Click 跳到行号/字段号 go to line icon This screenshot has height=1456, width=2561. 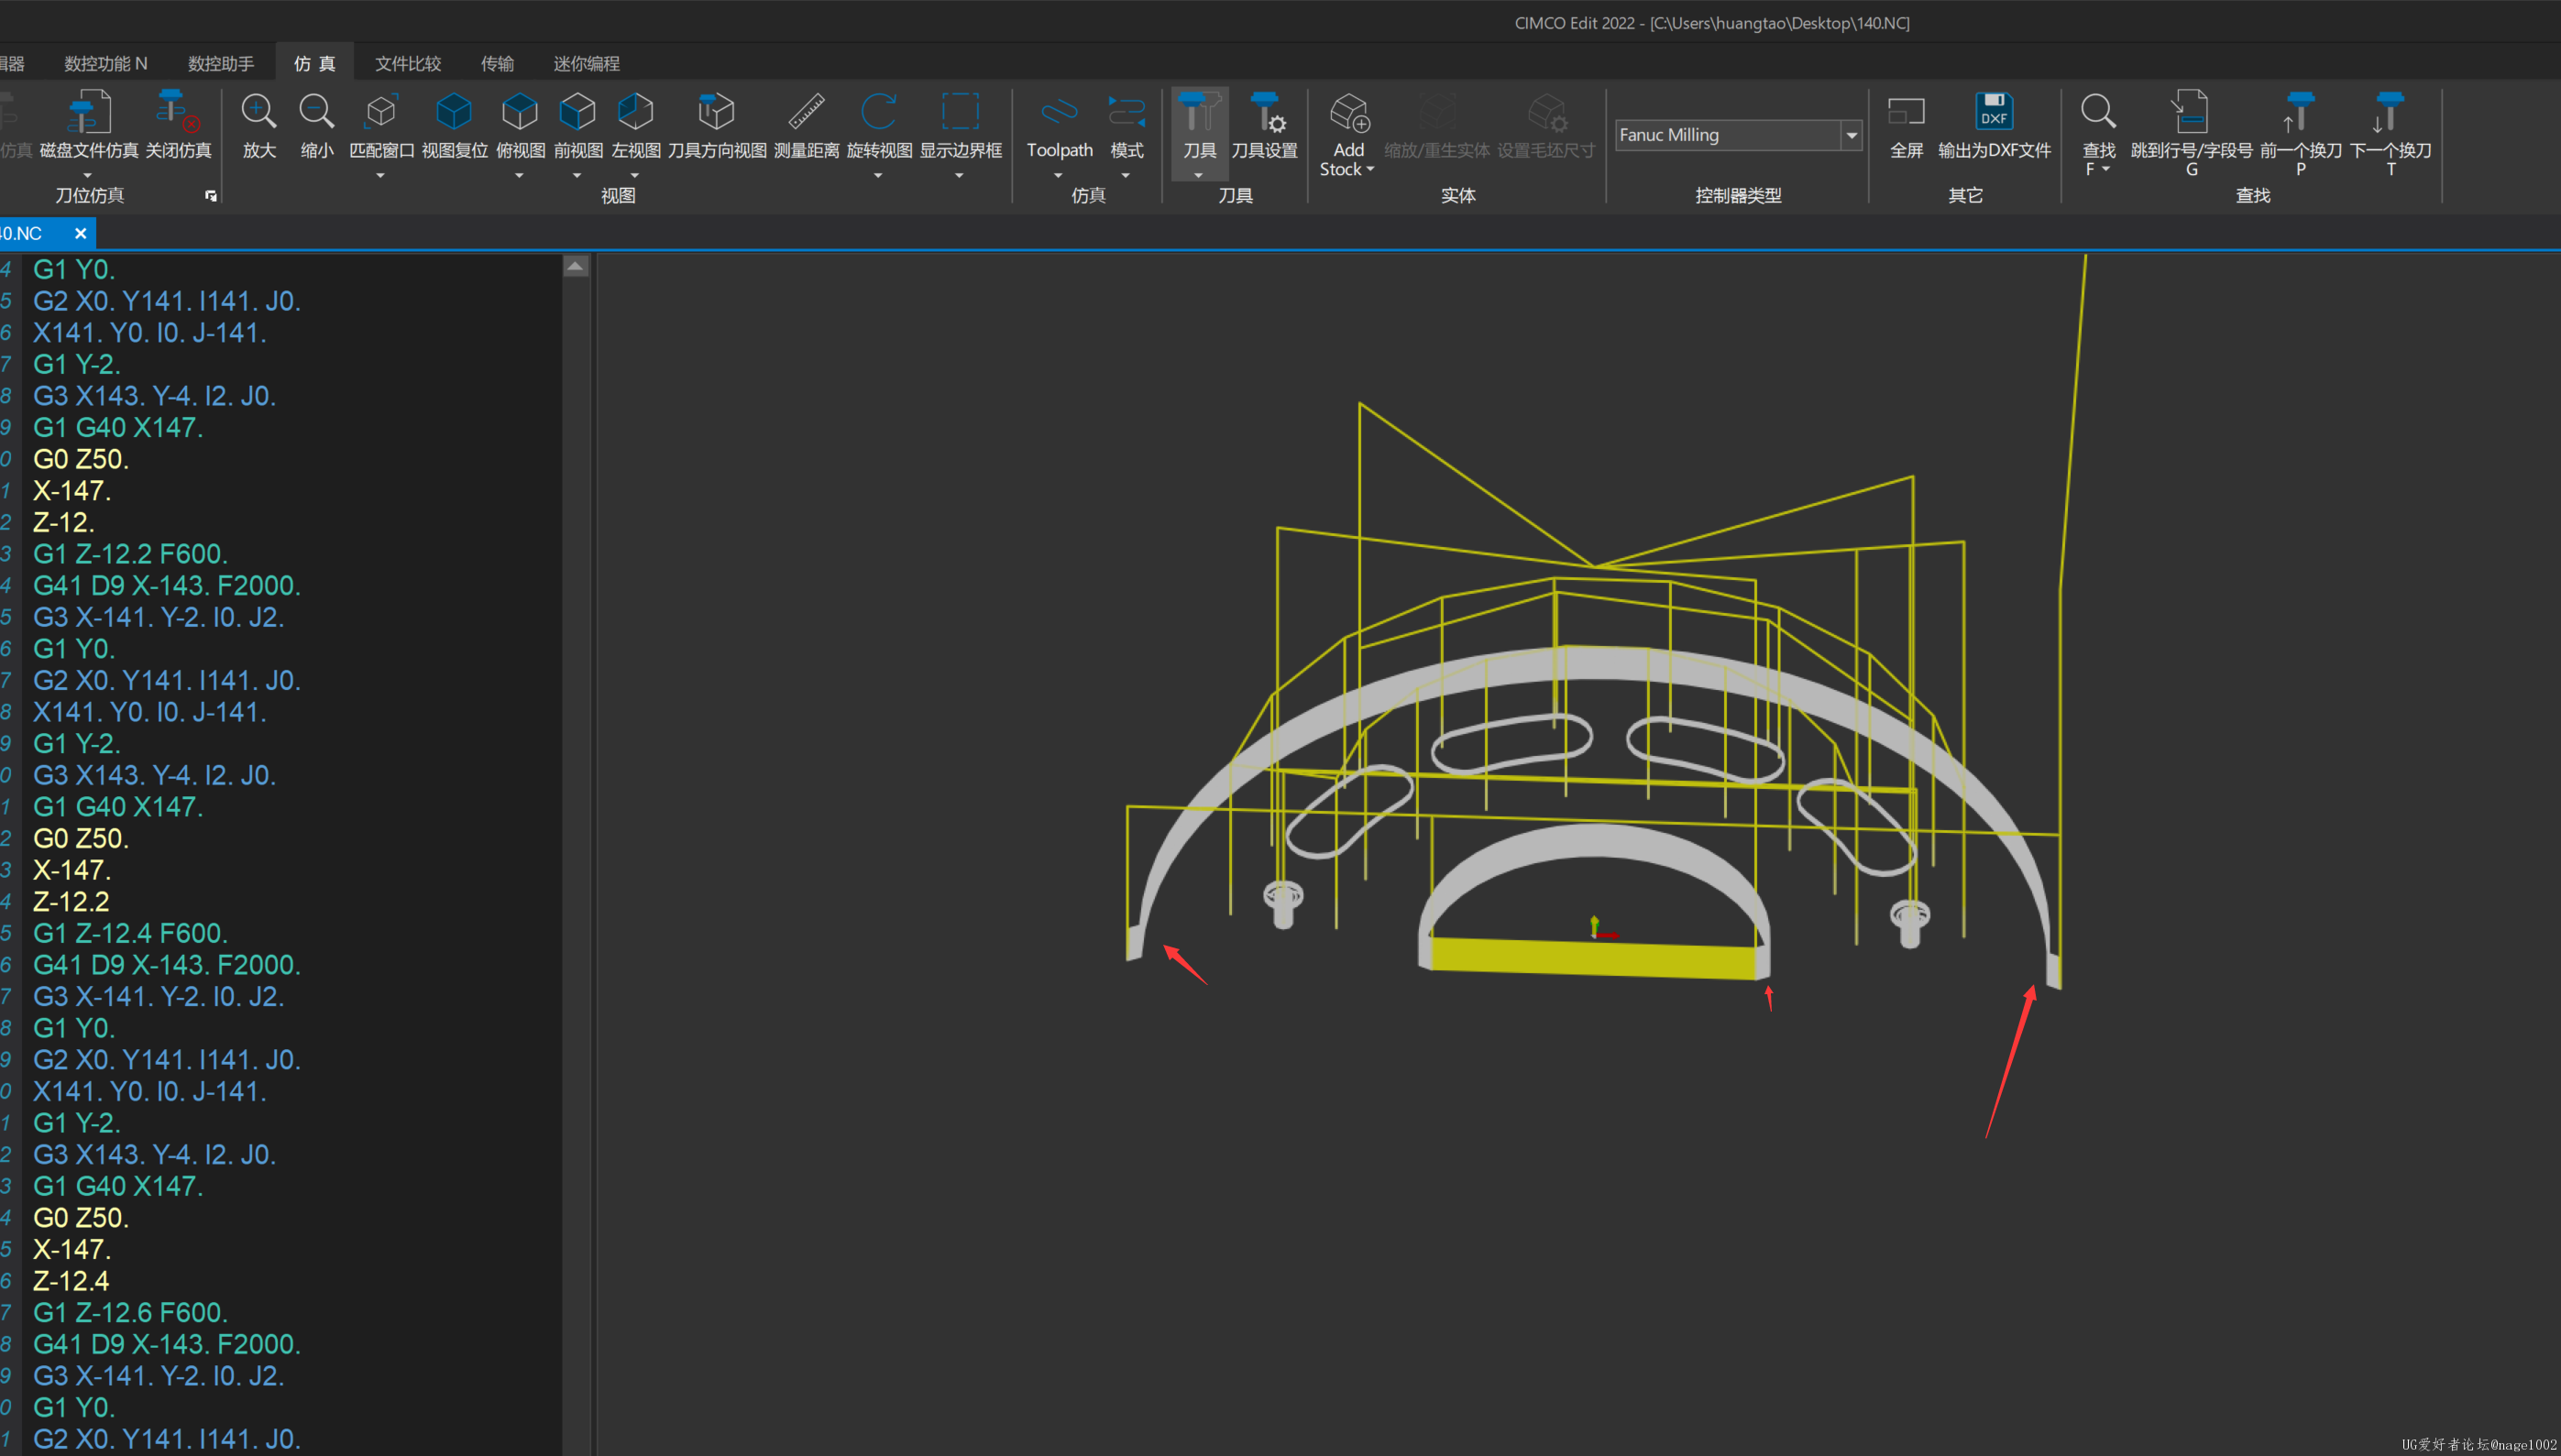2190,112
